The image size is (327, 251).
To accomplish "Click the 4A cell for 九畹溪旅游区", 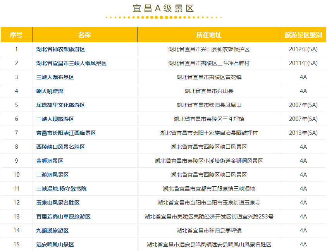I will tap(303, 231).
